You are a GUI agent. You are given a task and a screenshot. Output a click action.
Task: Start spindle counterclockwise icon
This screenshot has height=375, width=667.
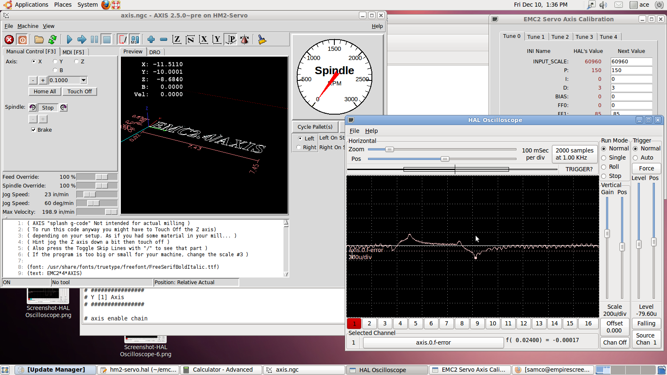tap(33, 107)
